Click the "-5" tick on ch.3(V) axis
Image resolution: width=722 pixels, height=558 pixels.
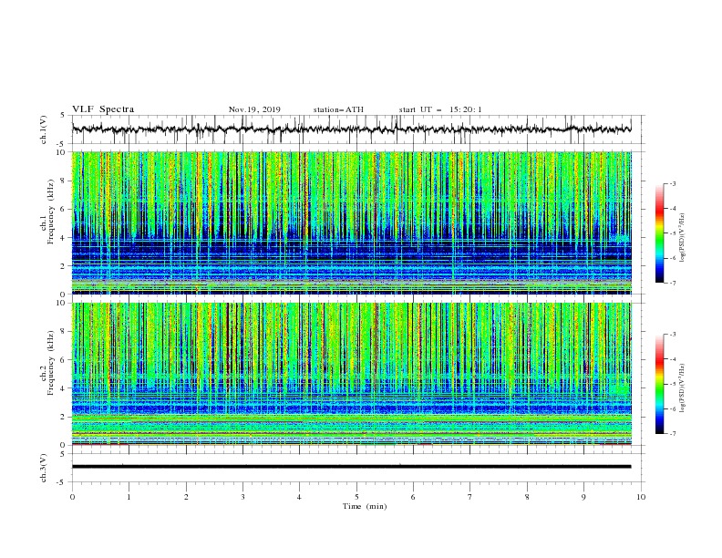(x=62, y=482)
